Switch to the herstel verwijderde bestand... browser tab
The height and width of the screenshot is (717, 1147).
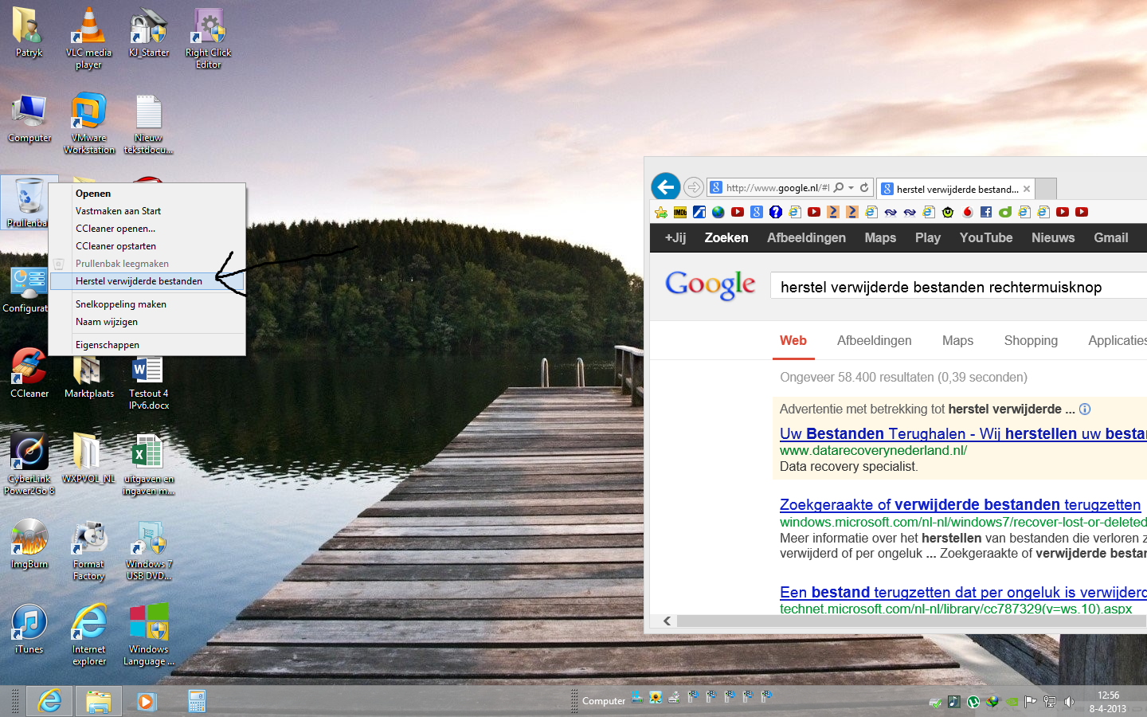coord(956,189)
